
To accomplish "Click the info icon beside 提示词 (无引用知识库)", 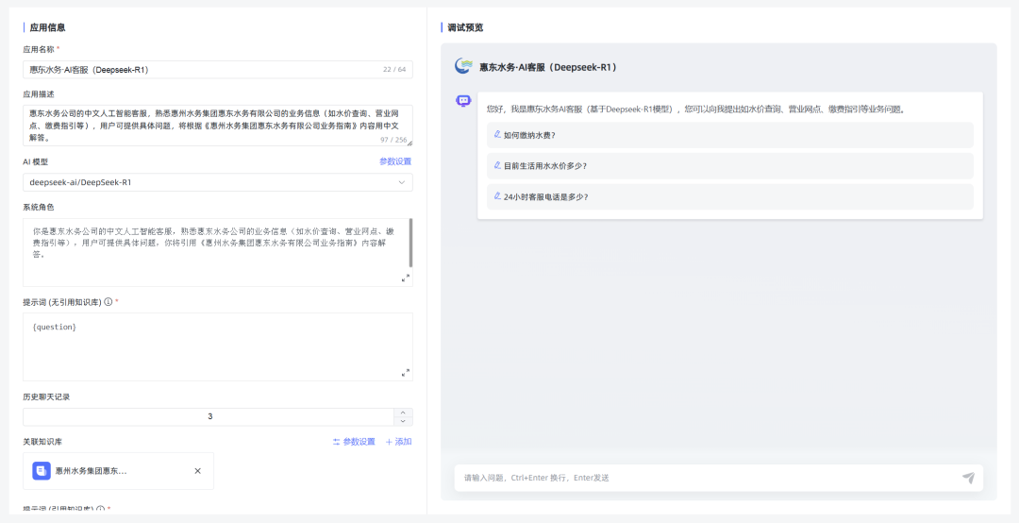I will 109,302.
